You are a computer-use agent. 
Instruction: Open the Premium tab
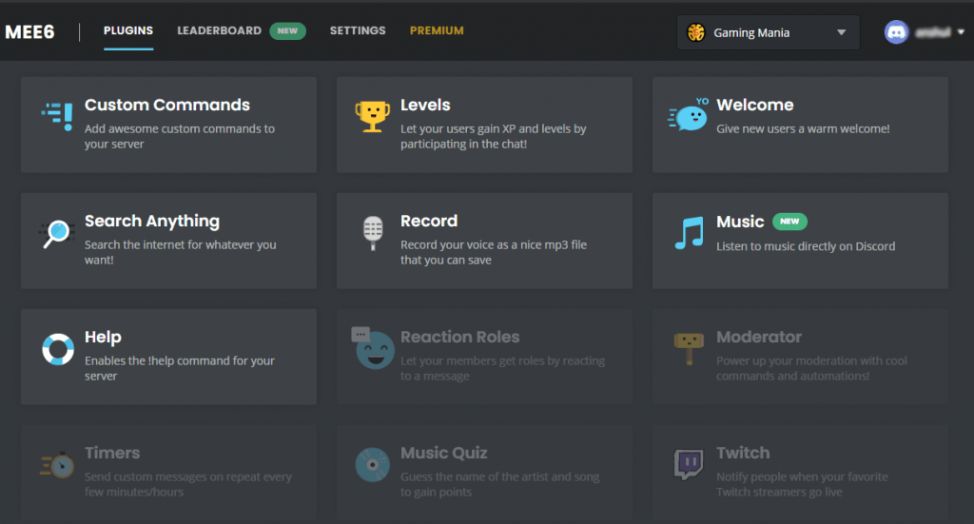coord(437,30)
